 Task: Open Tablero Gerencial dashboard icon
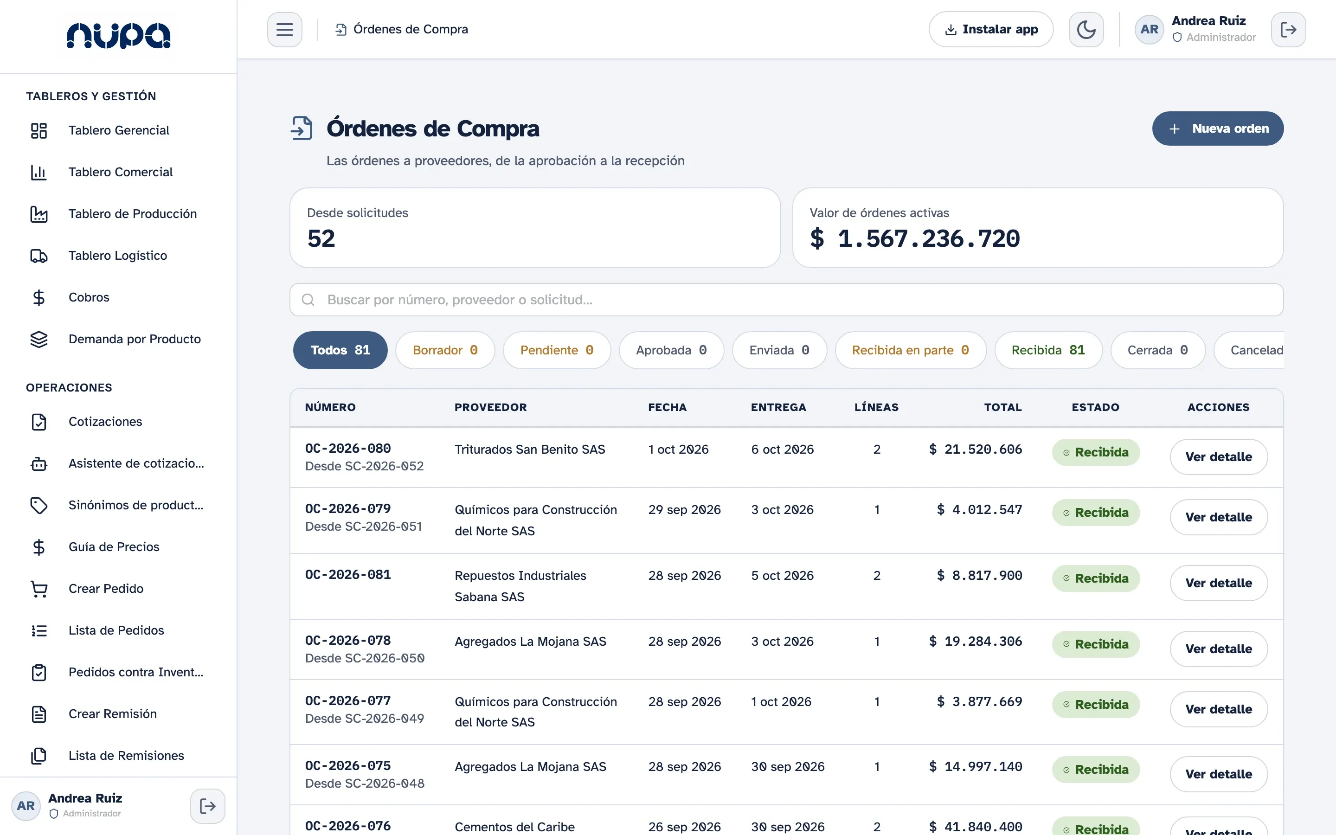pos(39,130)
